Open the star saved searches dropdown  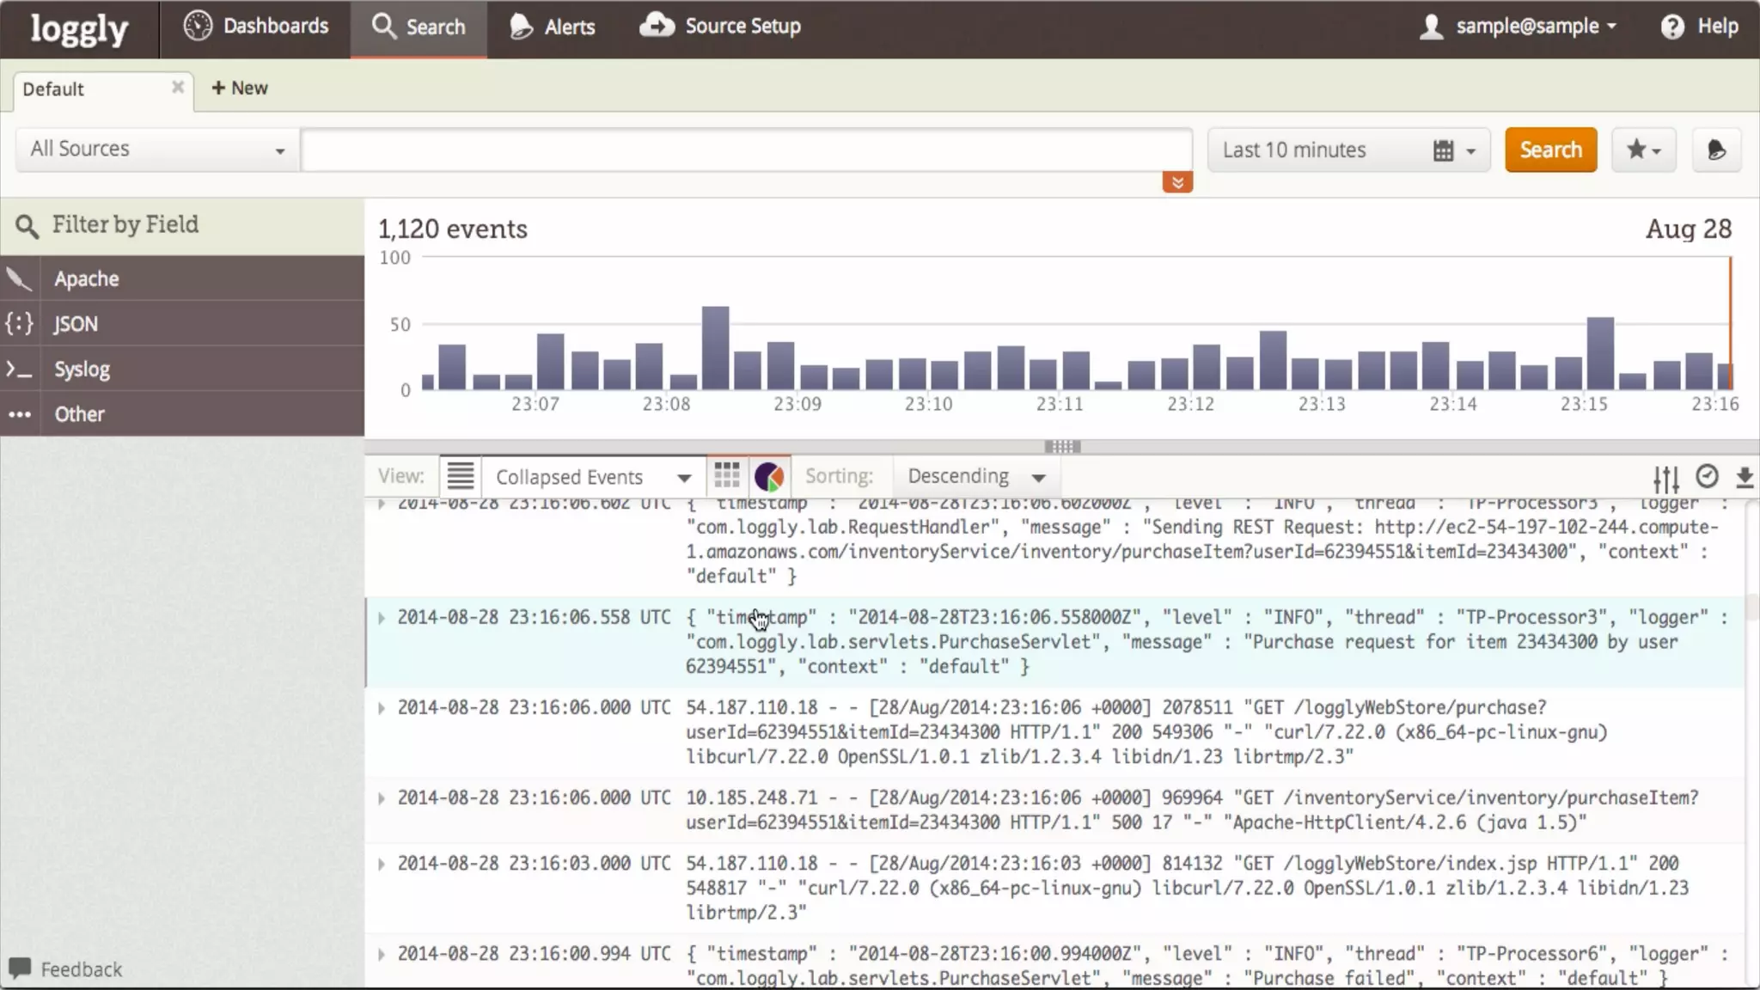pos(1643,150)
